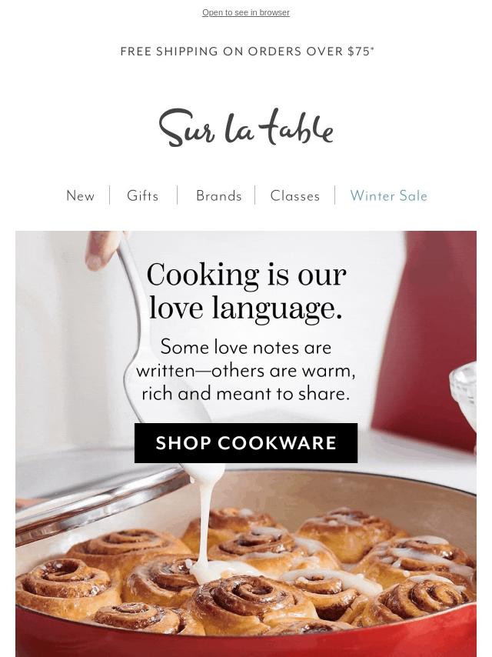Click the Sur la table logo
Screen dimensions: 492x657
(x=246, y=128)
